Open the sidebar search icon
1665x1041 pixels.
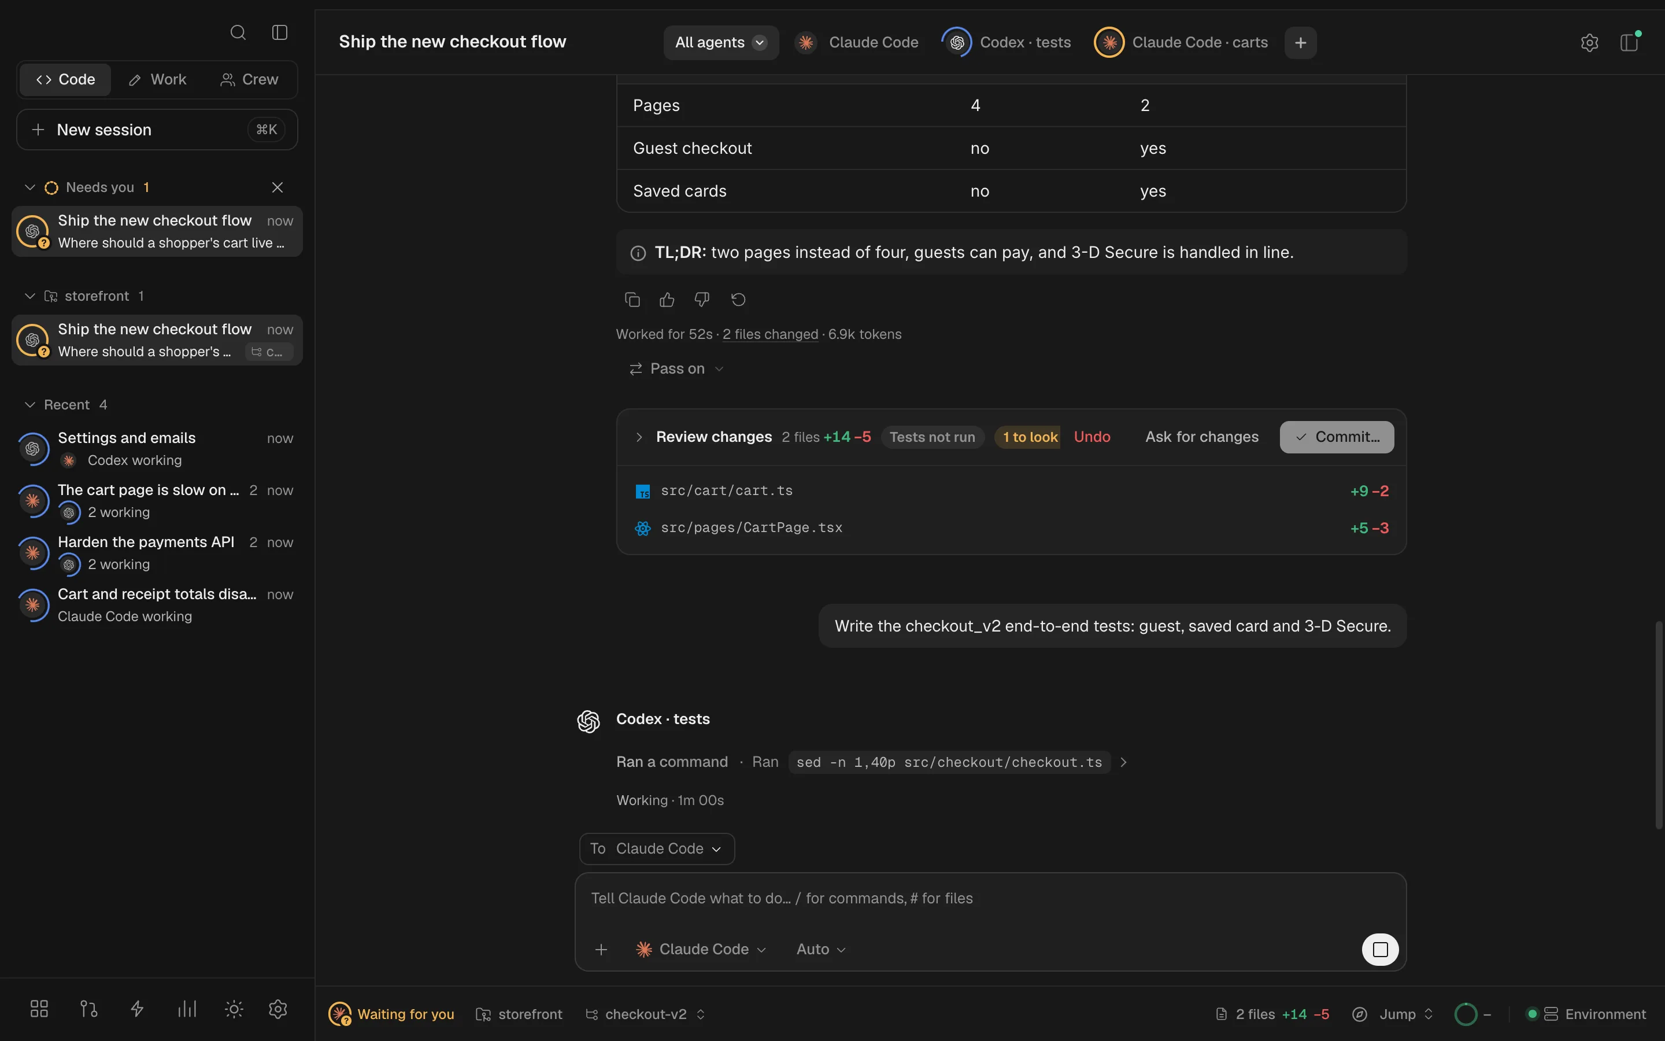click(x=238, y=32)
